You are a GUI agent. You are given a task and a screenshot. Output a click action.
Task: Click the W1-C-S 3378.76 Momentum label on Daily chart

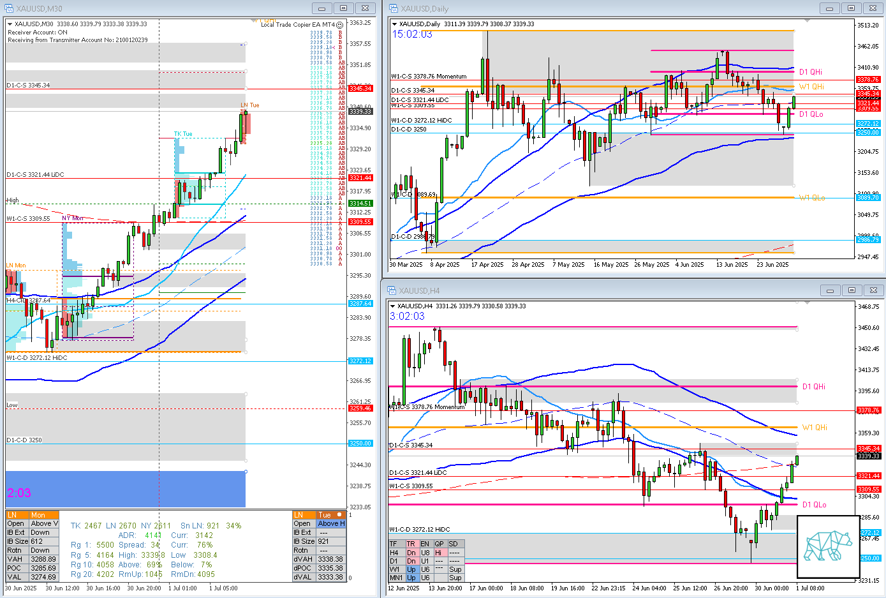coord(429,77)
